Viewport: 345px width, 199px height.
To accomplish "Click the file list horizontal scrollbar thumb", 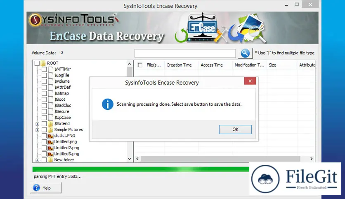I will (x=220, y=159).
